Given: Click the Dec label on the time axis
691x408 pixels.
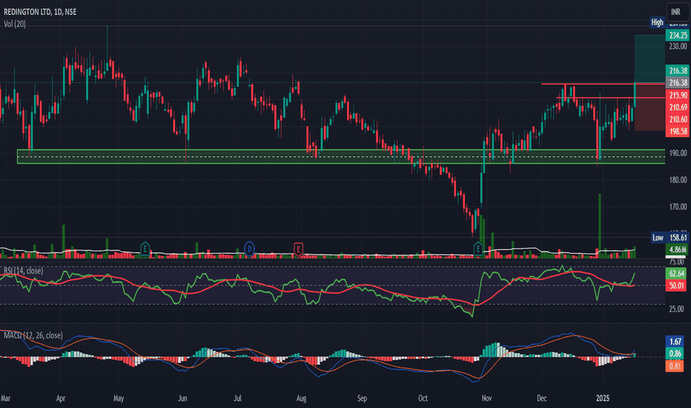Looking at the screenshot, I should 542,398.
